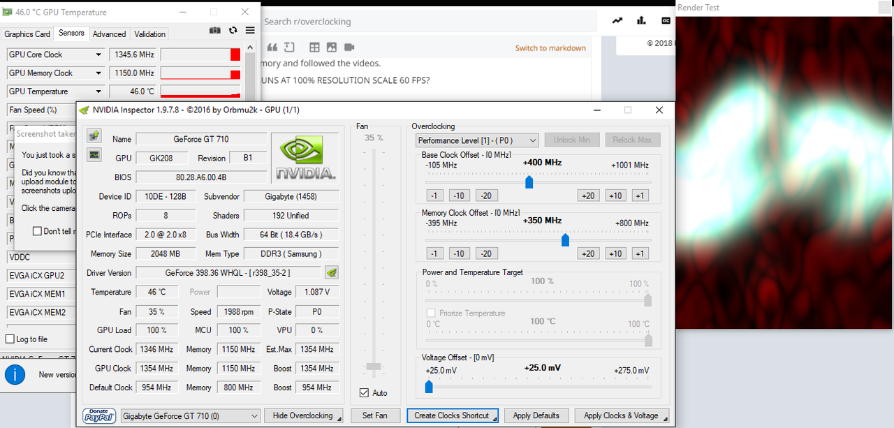Insert an image in Reddit editor
Viewport: 894px width, 428px height.
pyautogui.click(x=331, y=47)
